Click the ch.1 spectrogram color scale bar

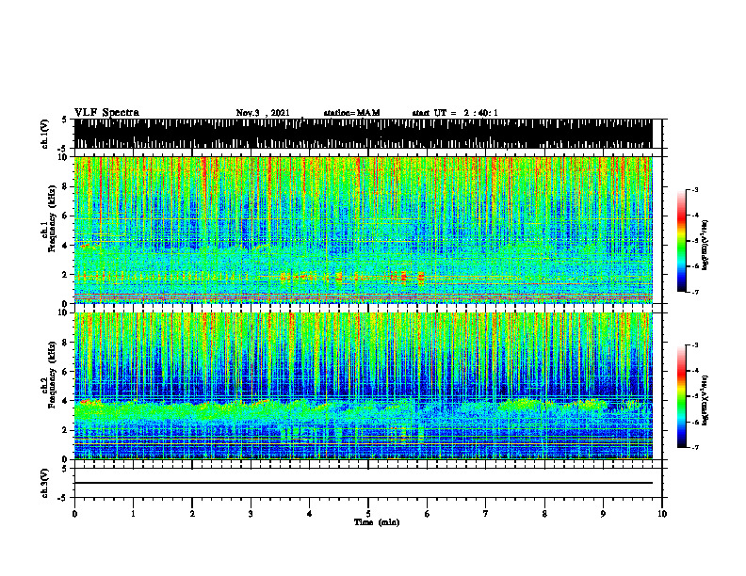681,241
